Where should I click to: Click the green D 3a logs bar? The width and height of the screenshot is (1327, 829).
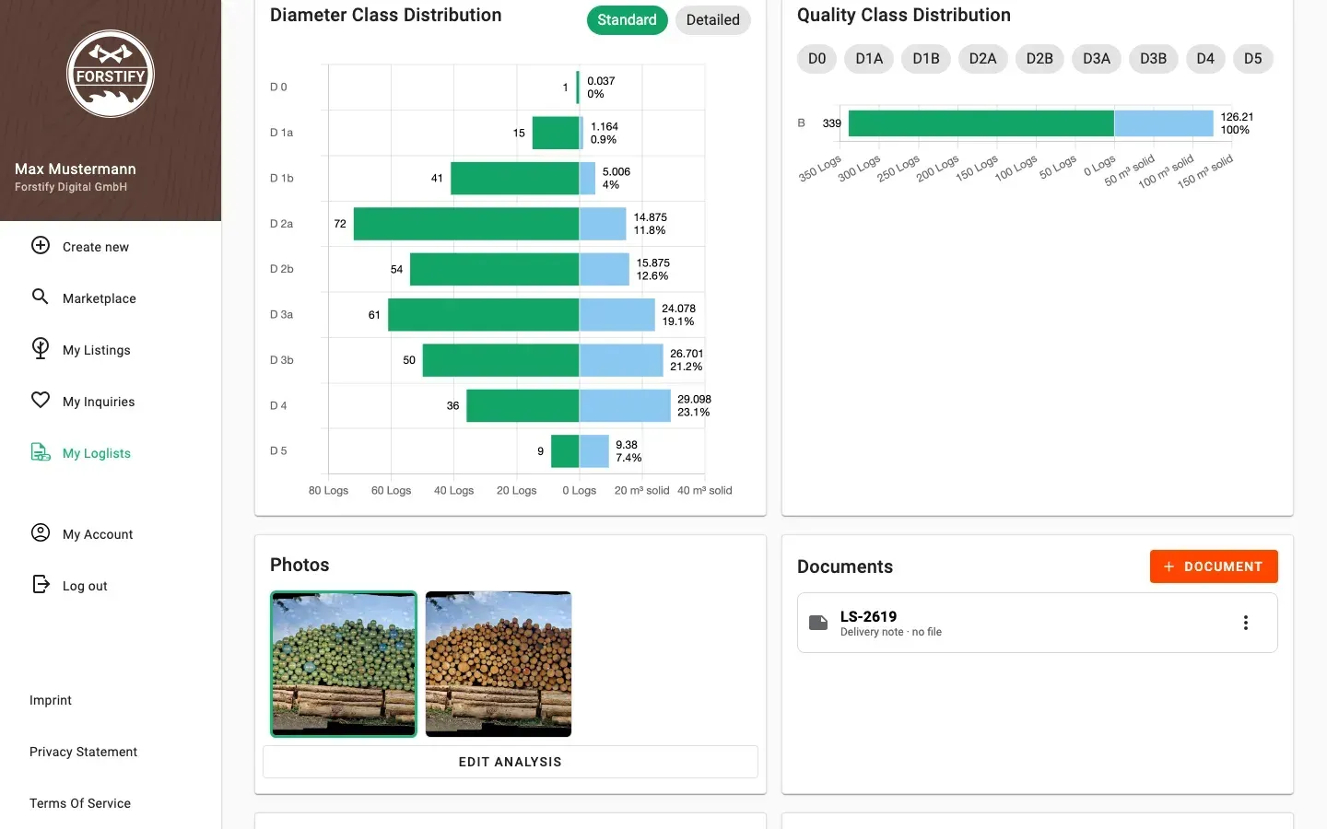(484, 314)
